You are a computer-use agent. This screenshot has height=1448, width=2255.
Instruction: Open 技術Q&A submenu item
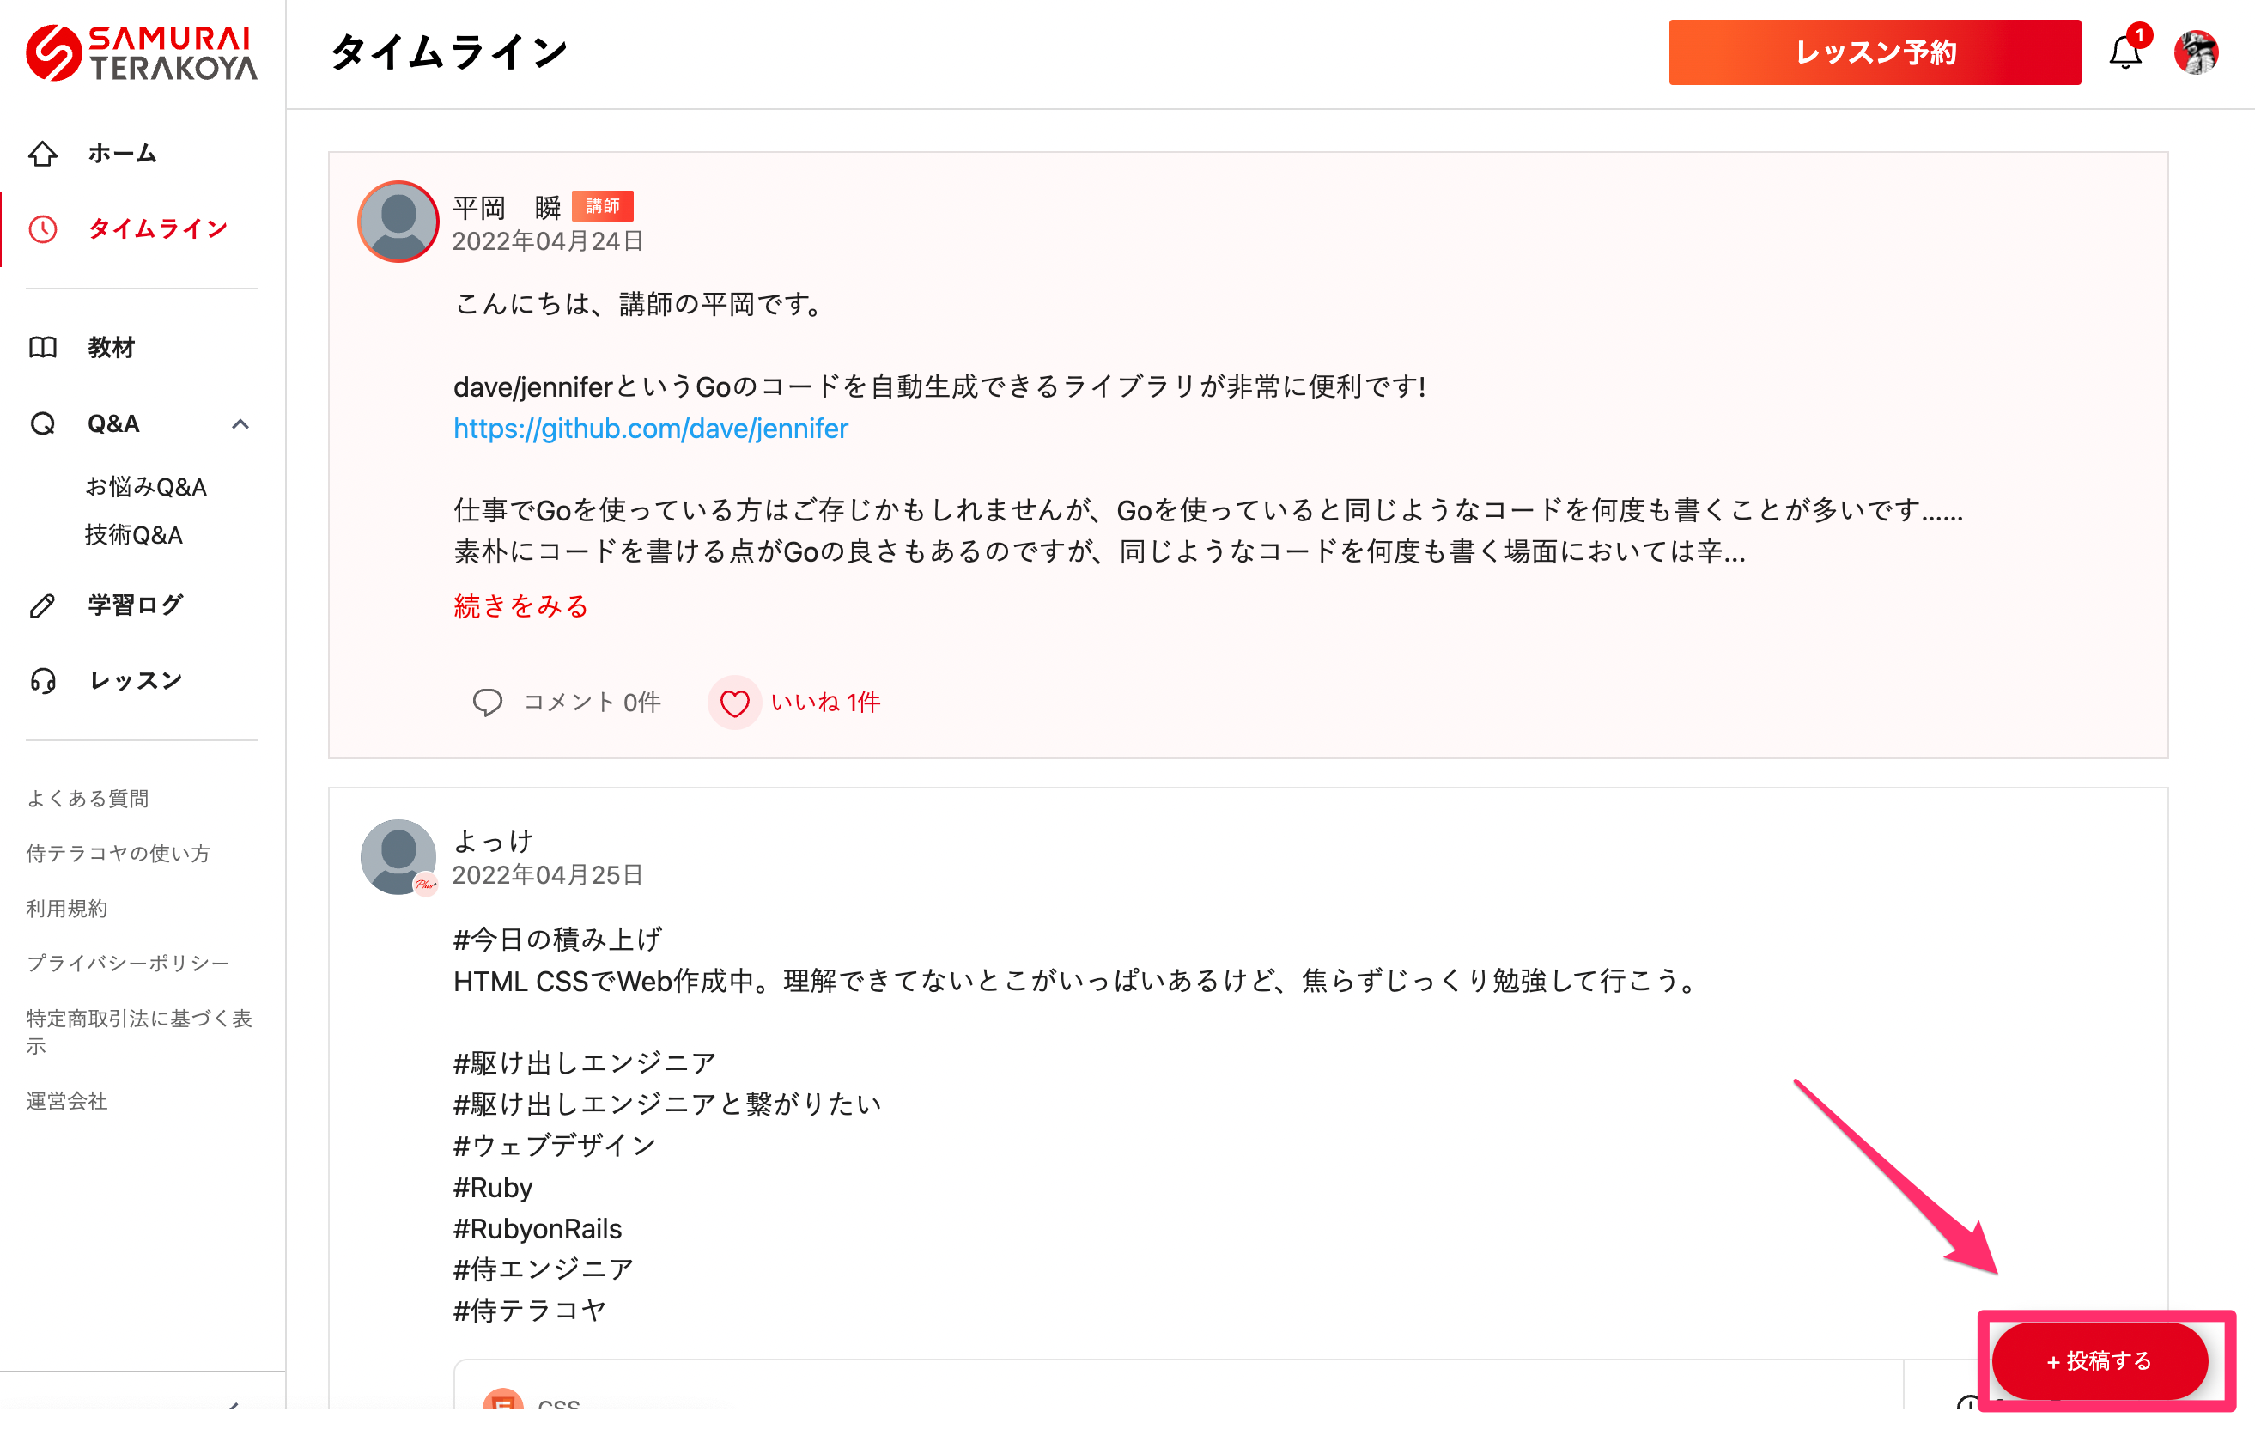click(135, 535)
